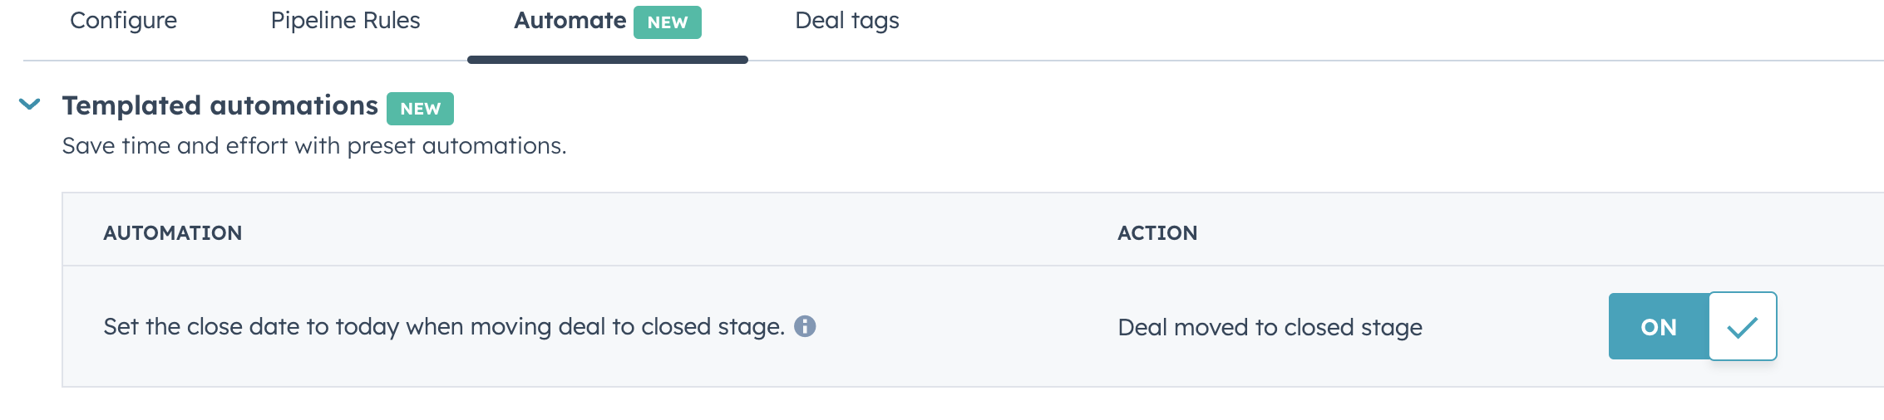Go to the Deal tags tab
1884x420 pixels.
(847, 21)
